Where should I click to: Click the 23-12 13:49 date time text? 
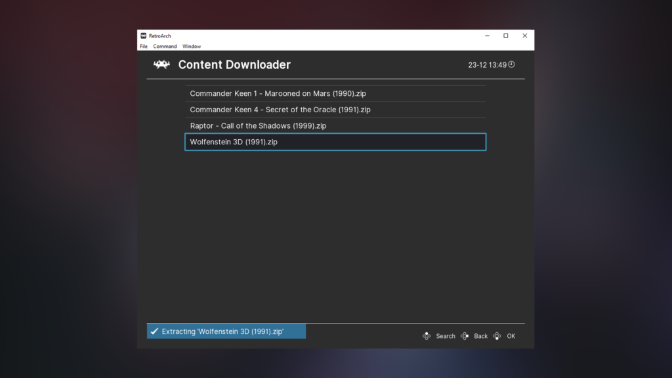click(x=487, y=65)
